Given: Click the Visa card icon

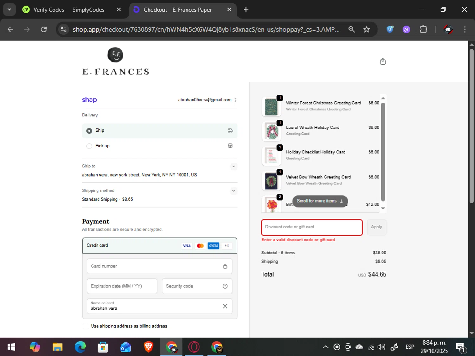Looking at the screenshot, I should click(187, 246).
